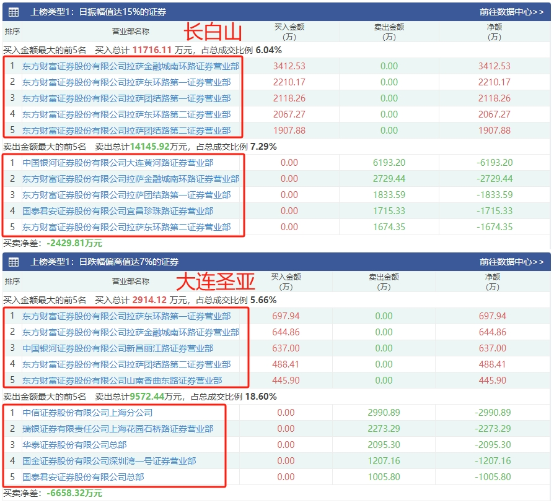
Task: Open the 拉萨金融城南环路 branch link with 2729.44 sold
Action: coord(131,179)
